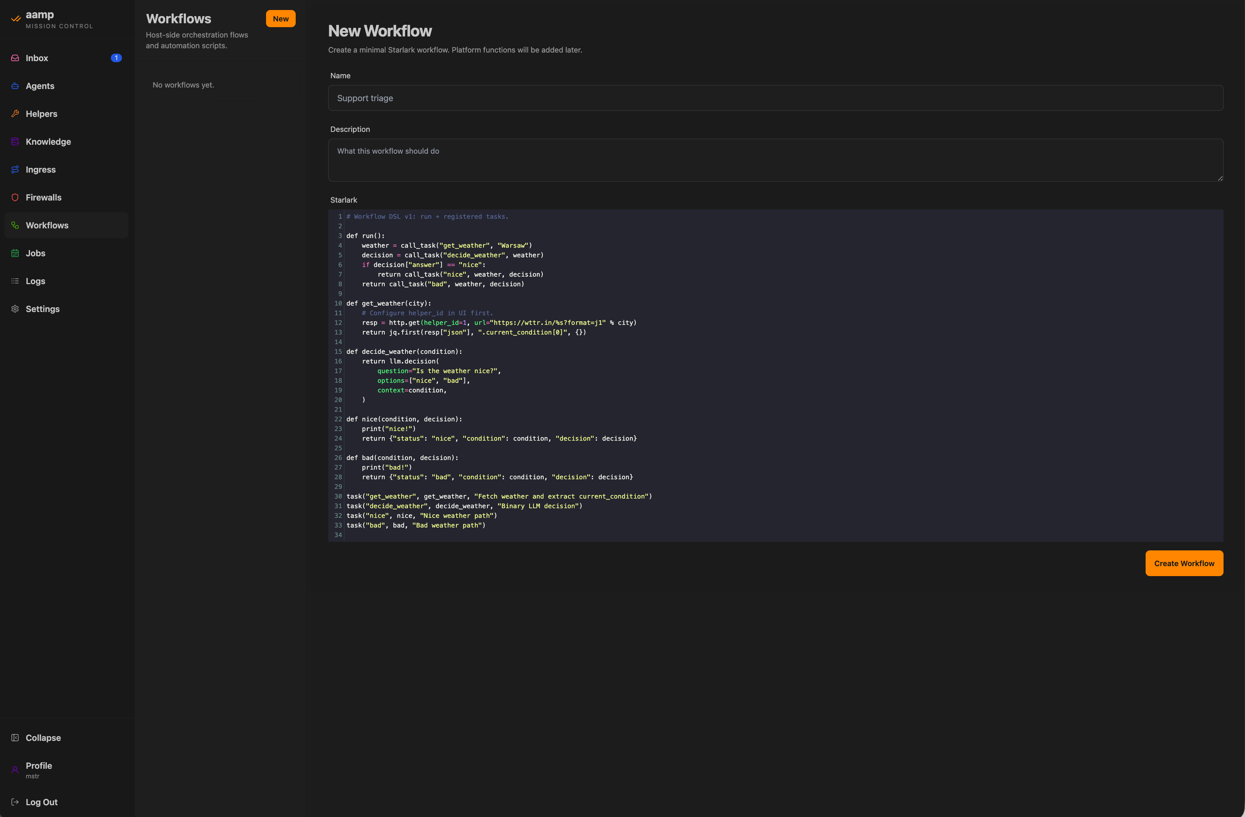Click the 'if decision["answer"] == "nice":' line

coord(424,264)
